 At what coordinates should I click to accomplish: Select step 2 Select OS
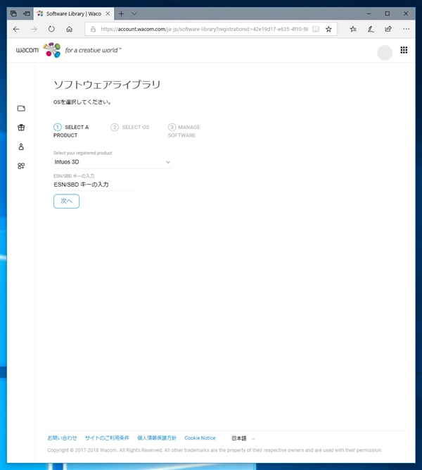pos(130,127)
